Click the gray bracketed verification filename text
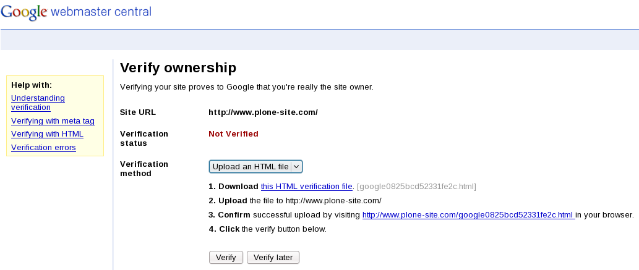Image resolution: width=639 pixels, height=270 pixels. click(417, 187)
